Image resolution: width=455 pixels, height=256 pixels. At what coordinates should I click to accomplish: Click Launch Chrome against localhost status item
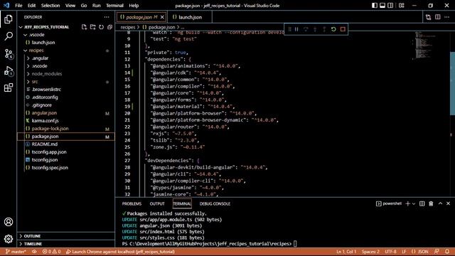click(x=120, y=252)
